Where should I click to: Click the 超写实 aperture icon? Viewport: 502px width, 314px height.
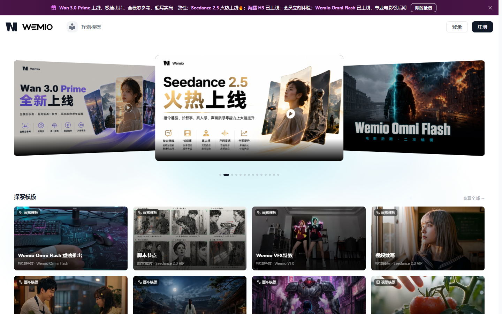click(x=41, y=125)
